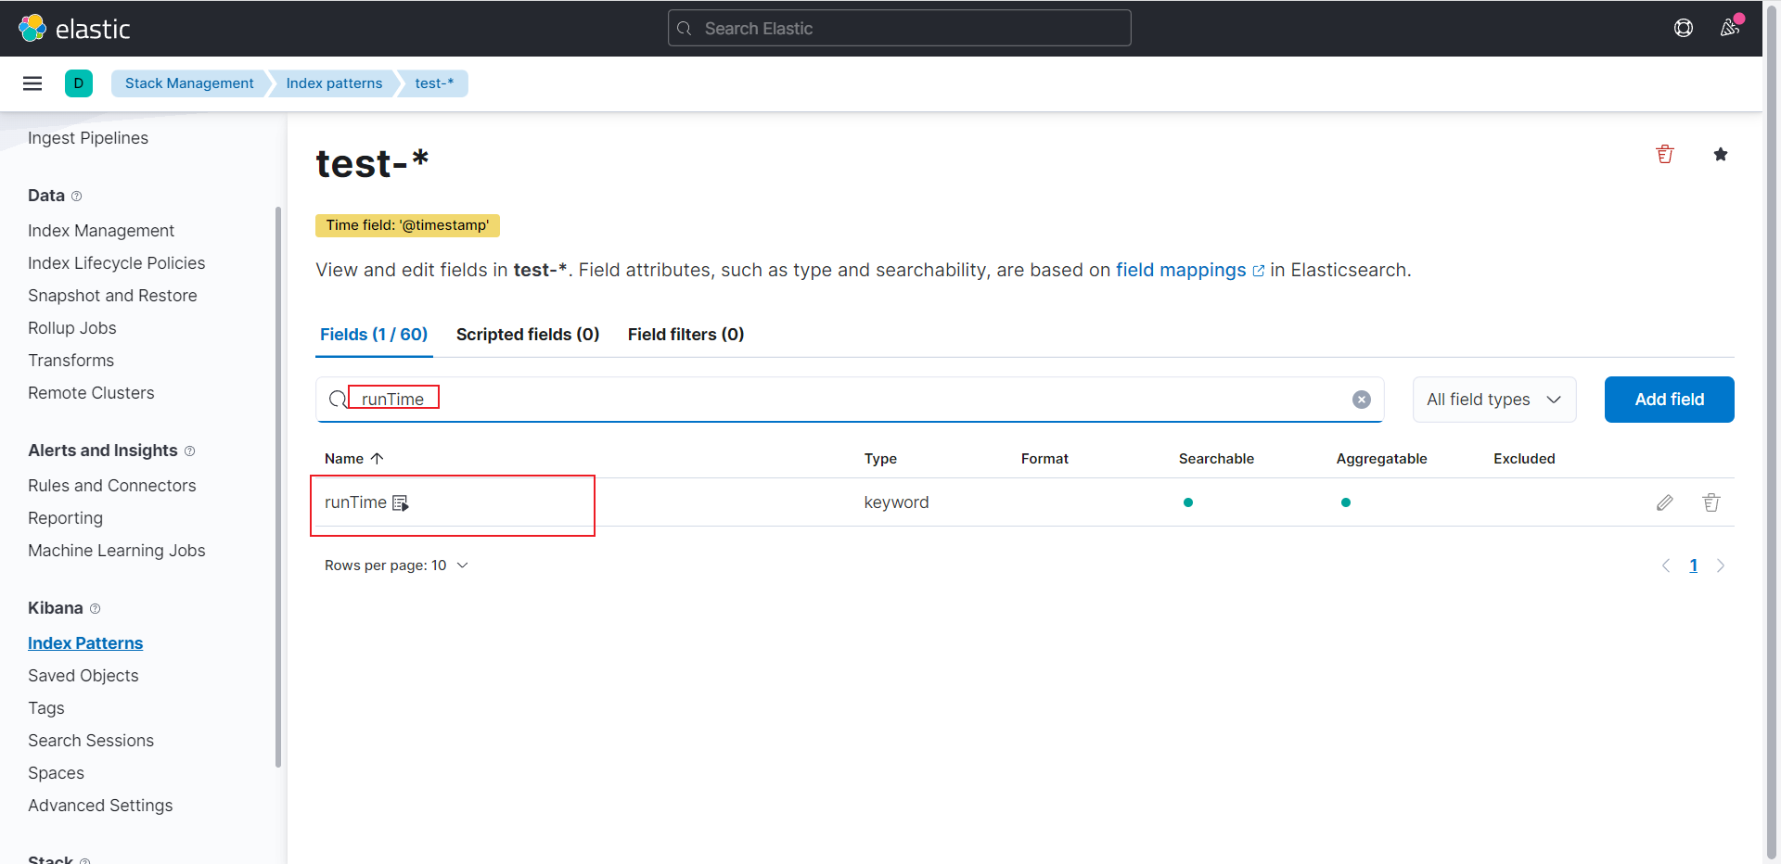The height and width of the screenshot is (864, 1781).
Task: Open the field mappings link
Action: 1189,270
